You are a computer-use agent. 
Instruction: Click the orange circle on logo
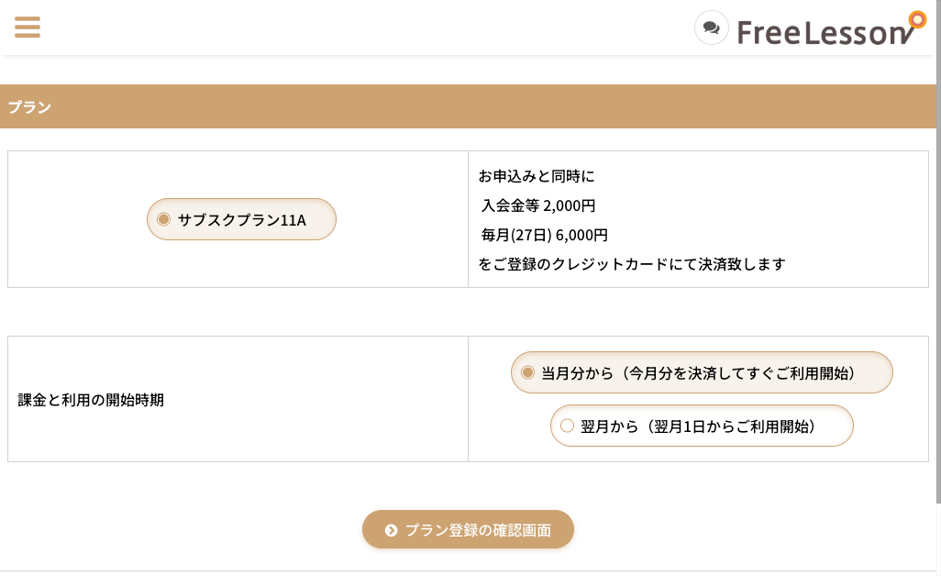[917, 20]
